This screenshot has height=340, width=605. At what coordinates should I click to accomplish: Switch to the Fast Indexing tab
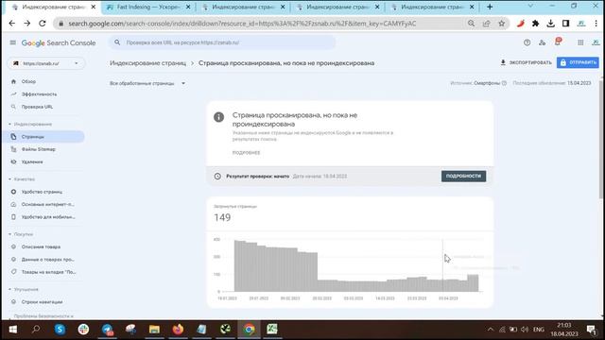click(148, 7)
